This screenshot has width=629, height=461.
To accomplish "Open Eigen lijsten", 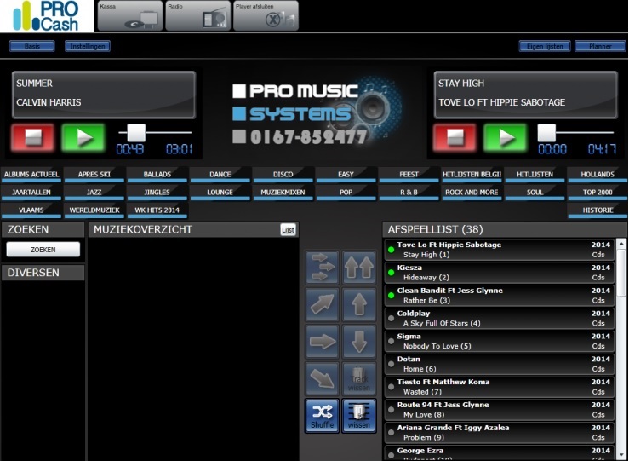I will tap(545, 46).
